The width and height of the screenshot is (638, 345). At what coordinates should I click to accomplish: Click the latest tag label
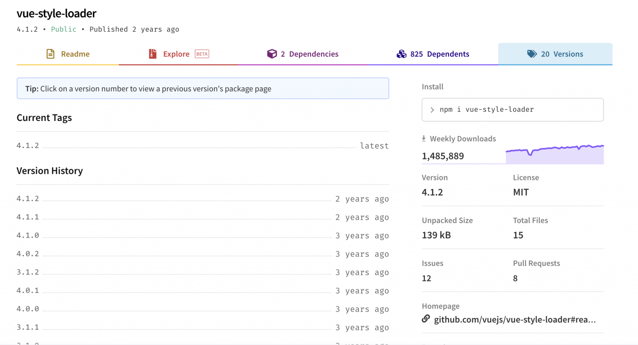[x=374, y=145]
